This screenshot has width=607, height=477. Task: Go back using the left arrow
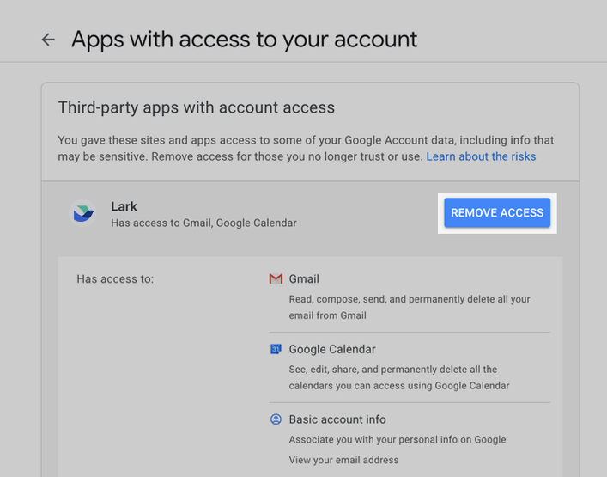pyautogui.click(x=48, y=40)
